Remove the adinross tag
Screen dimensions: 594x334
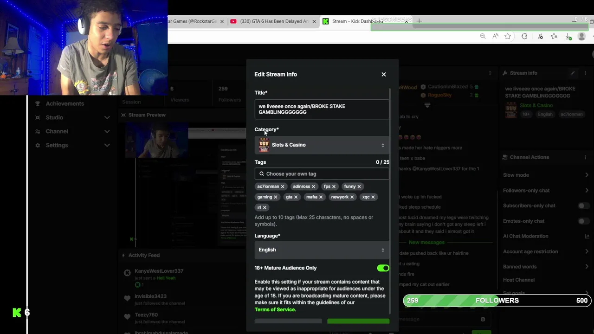313,186
